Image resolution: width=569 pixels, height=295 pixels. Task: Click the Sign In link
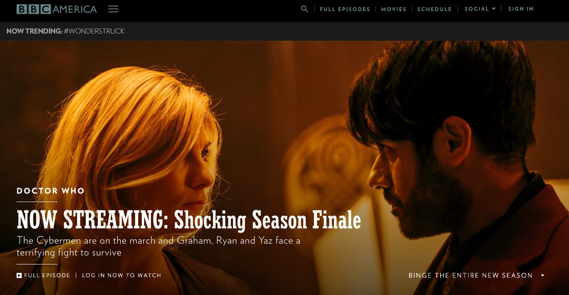(x=521, y=9)
